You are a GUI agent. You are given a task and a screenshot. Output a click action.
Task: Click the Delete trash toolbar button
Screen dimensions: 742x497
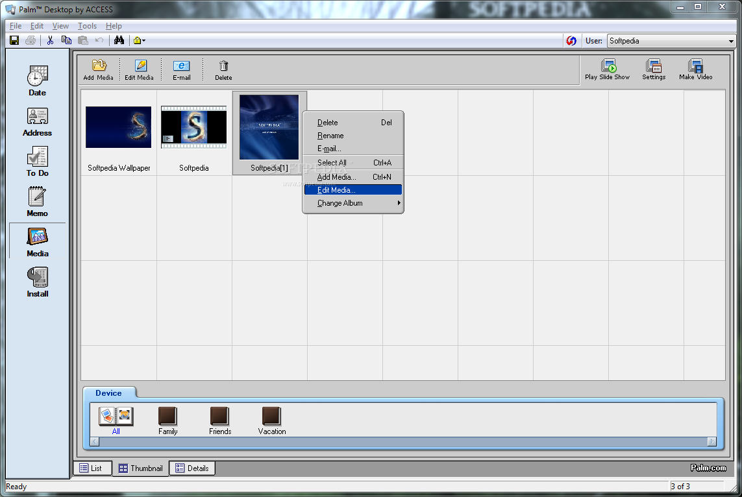223,70
